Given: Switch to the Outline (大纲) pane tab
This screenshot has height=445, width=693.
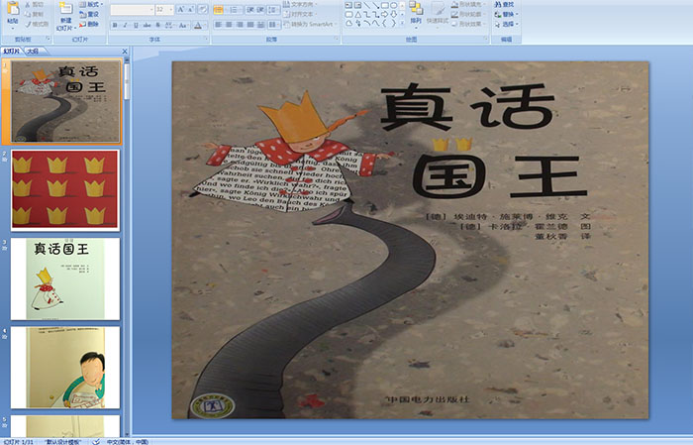Looking at the screenshot, I should point(33,52).
